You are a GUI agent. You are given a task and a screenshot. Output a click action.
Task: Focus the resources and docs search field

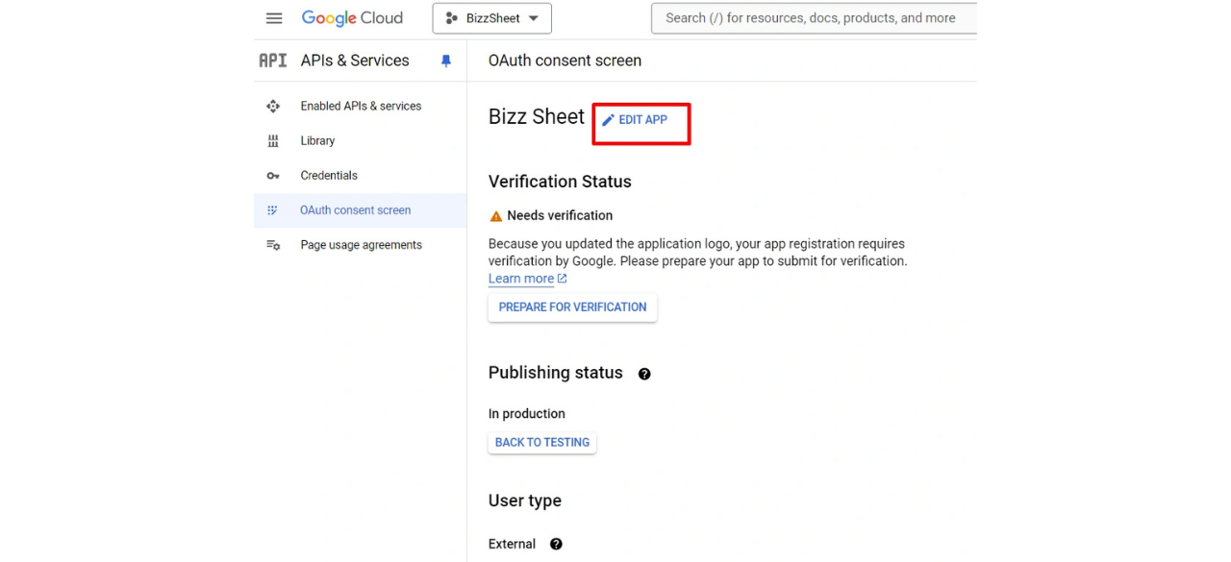click(x=814, y=18)
